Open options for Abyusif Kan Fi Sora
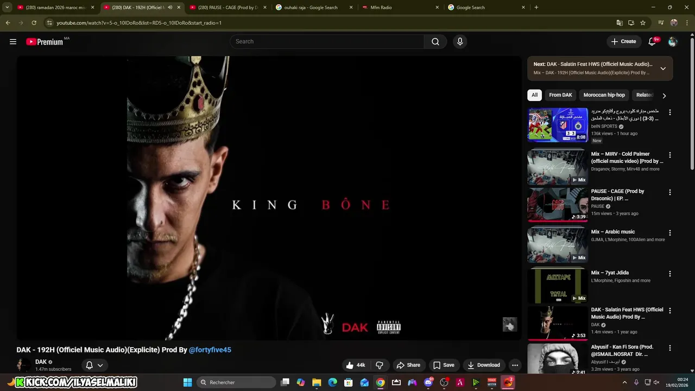This screenshot has width=695, height=391. click(669, 348)
